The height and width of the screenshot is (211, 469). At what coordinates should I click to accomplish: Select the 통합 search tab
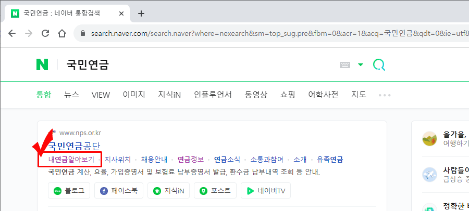[44, 95]
